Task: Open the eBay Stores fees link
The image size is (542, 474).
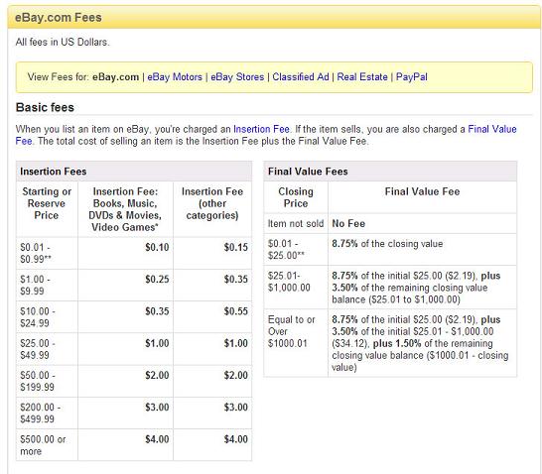Action: click(x=237, y=76)
